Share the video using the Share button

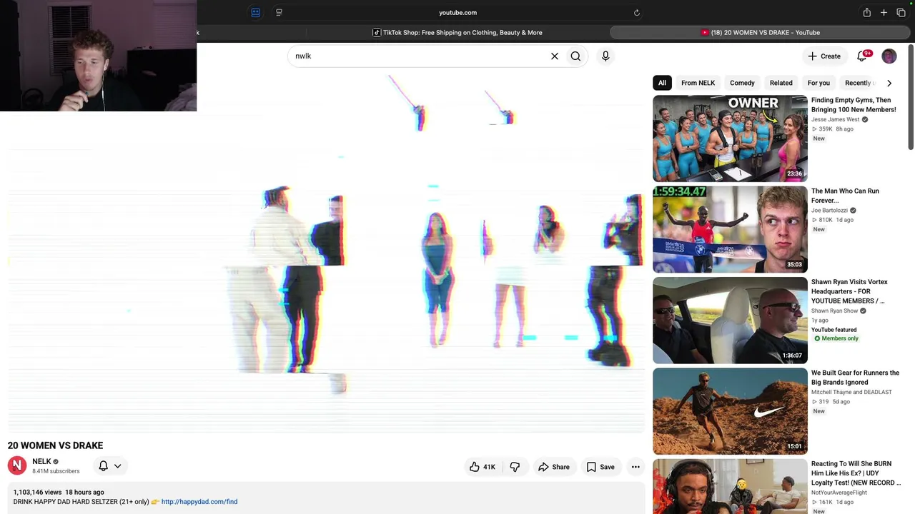[x=554, y=467]
